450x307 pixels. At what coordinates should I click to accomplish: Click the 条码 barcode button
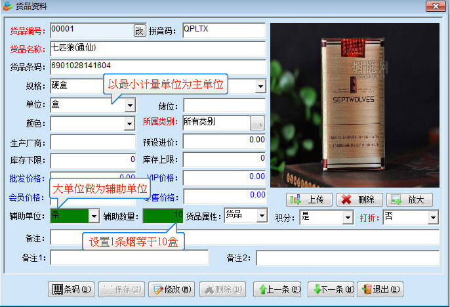(x=72, y=289)
